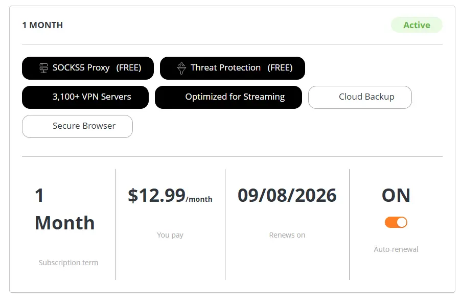
Task: Select the SOCKS5 Proxy feature name
Action: pyautogui.click(x=81, y=67)
